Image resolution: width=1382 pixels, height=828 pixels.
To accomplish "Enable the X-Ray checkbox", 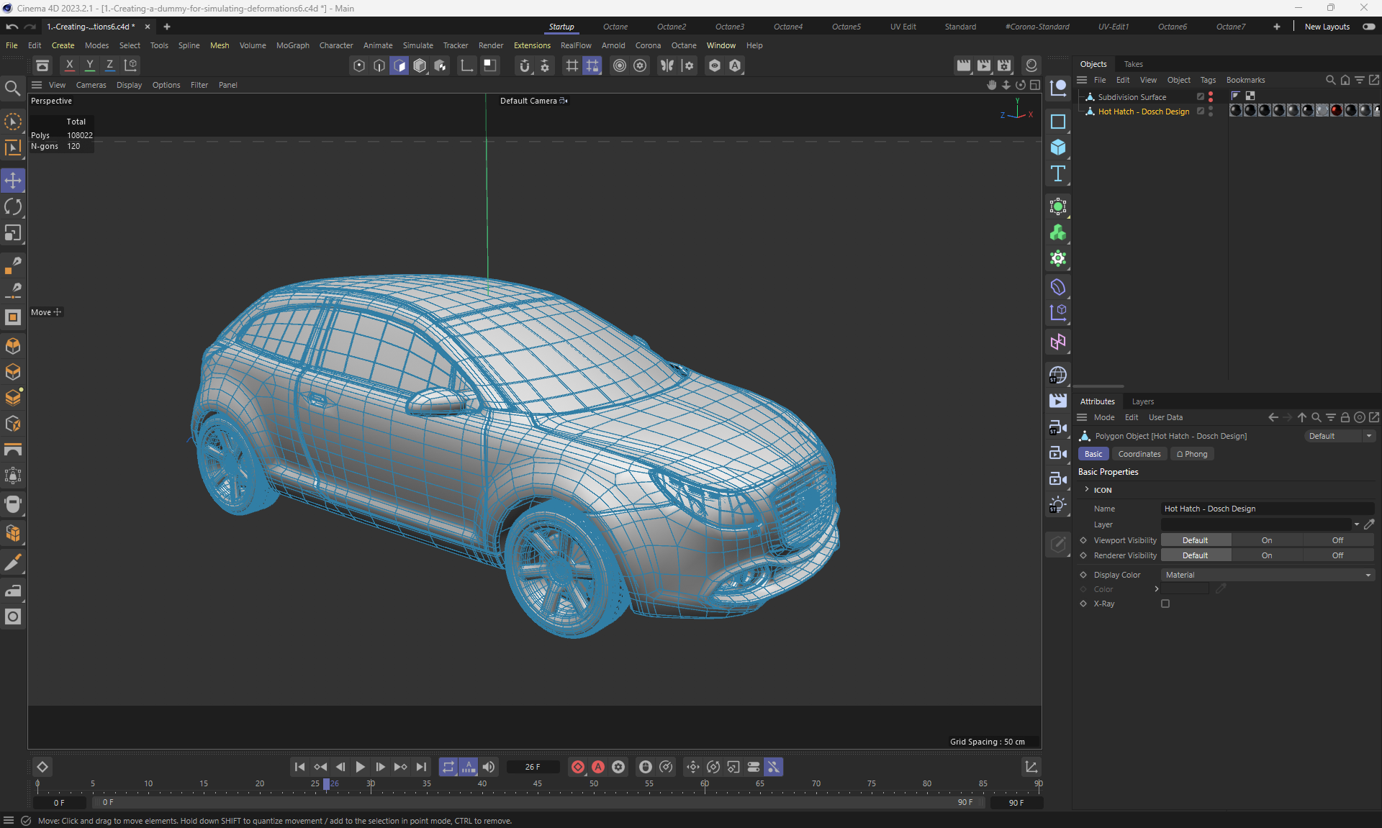I will [1165, 604].
